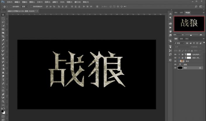Open the 滤镜(T) menu
Image resolution: width=206 pixels, height=121 pixels.
tap(55, 2)
